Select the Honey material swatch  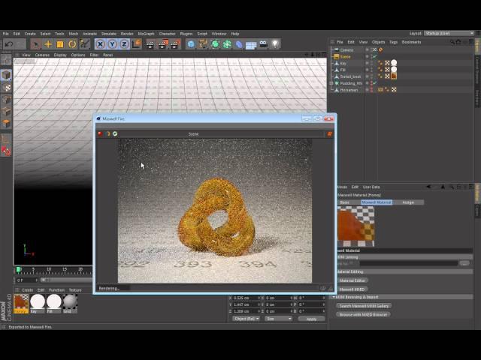tap(21, 302)
